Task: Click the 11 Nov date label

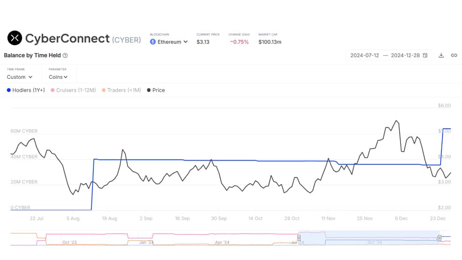Action: pyautogui.click(x=328, y=219)
